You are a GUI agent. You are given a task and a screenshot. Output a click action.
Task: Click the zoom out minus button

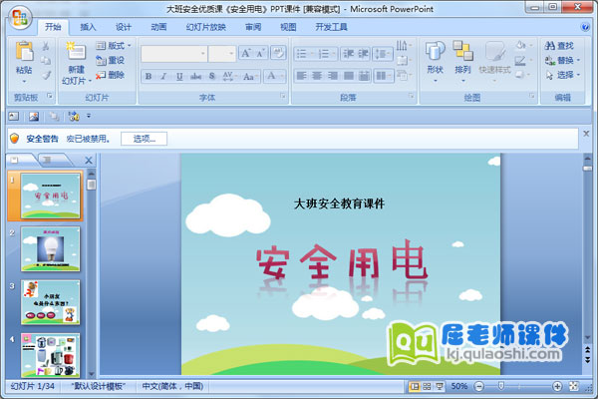pos(479,386)
